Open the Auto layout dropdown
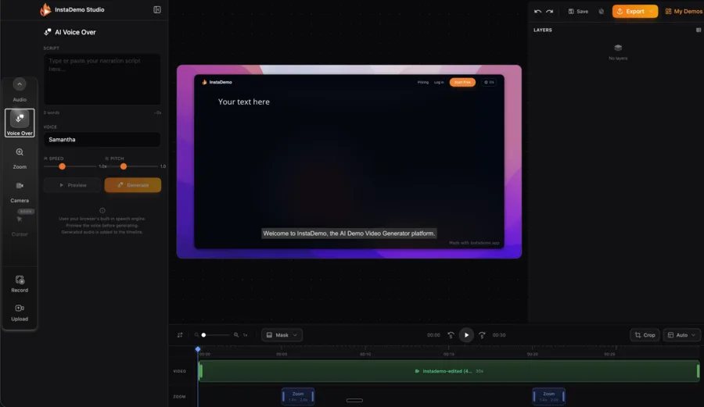The image size is (704, 407). pyautogui.click(x=681, y=335)
